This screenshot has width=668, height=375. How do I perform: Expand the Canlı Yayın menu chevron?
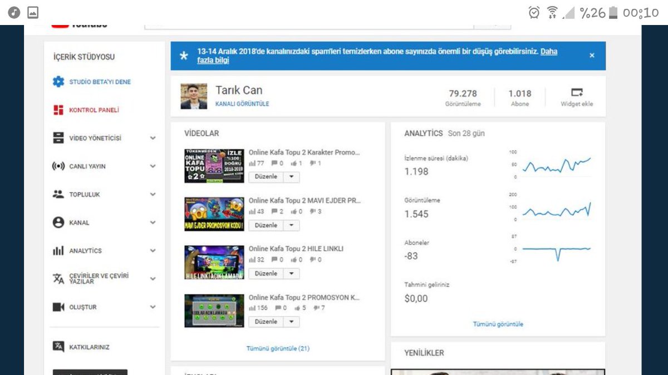point(153,166)
